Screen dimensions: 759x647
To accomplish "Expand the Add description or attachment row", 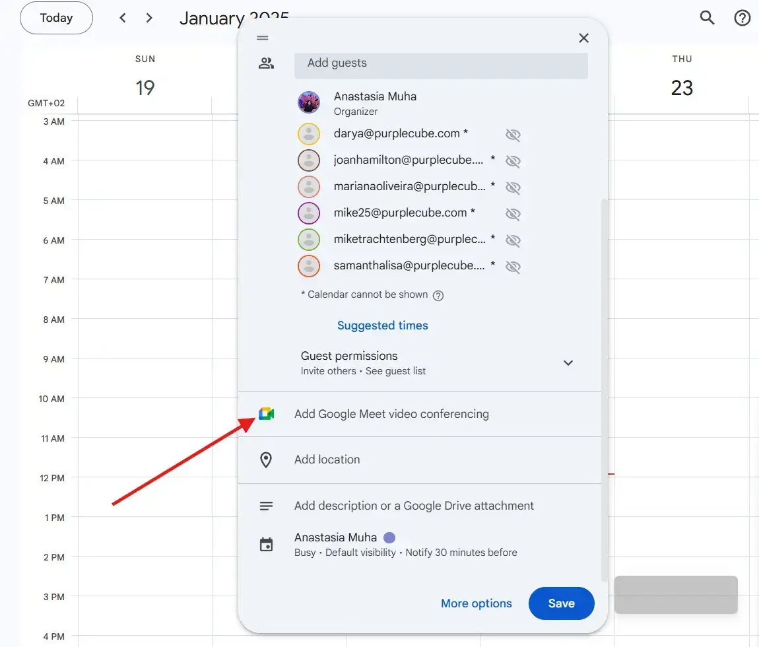I will coord(414,506).
